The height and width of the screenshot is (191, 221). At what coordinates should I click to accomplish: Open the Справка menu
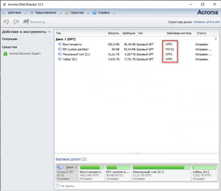click(x=104, y=13)
